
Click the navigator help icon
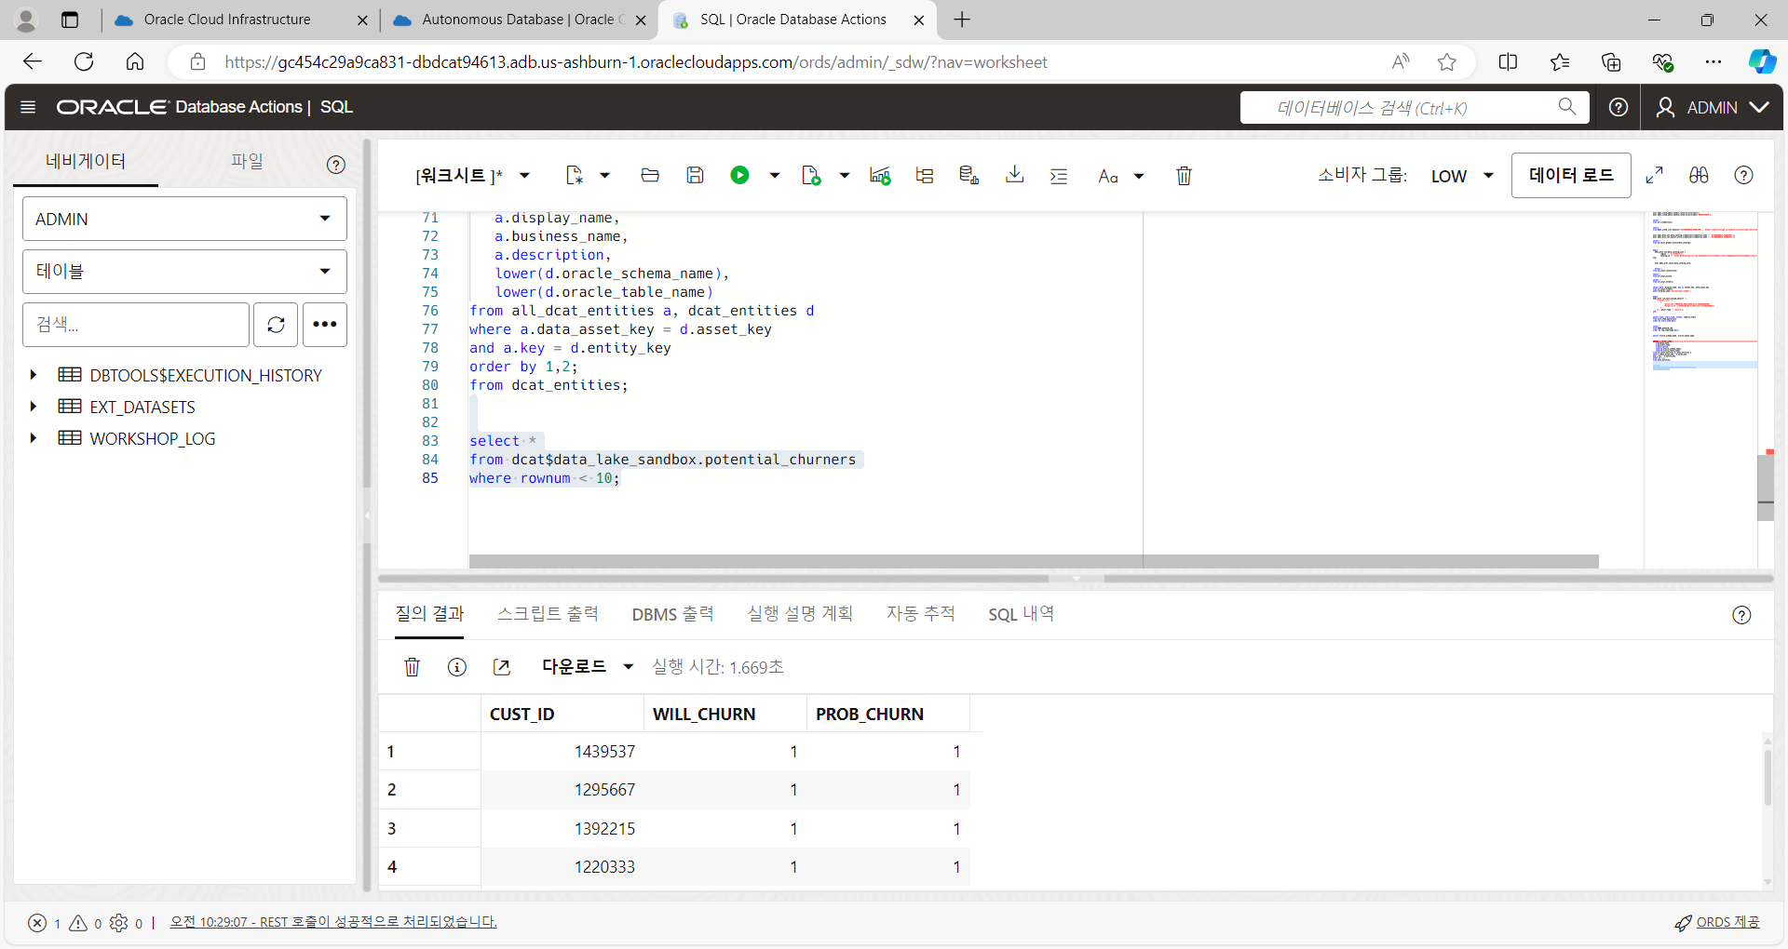[336, 165]
